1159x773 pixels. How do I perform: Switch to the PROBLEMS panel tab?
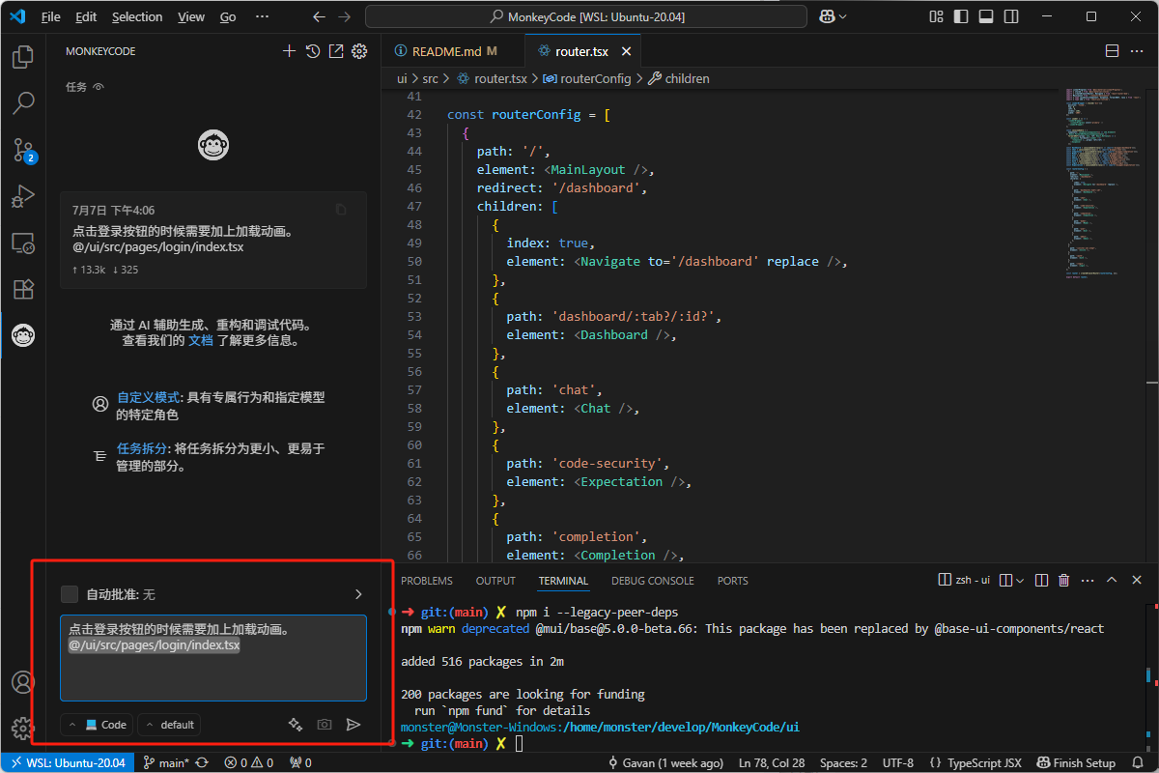click(427, 581)
